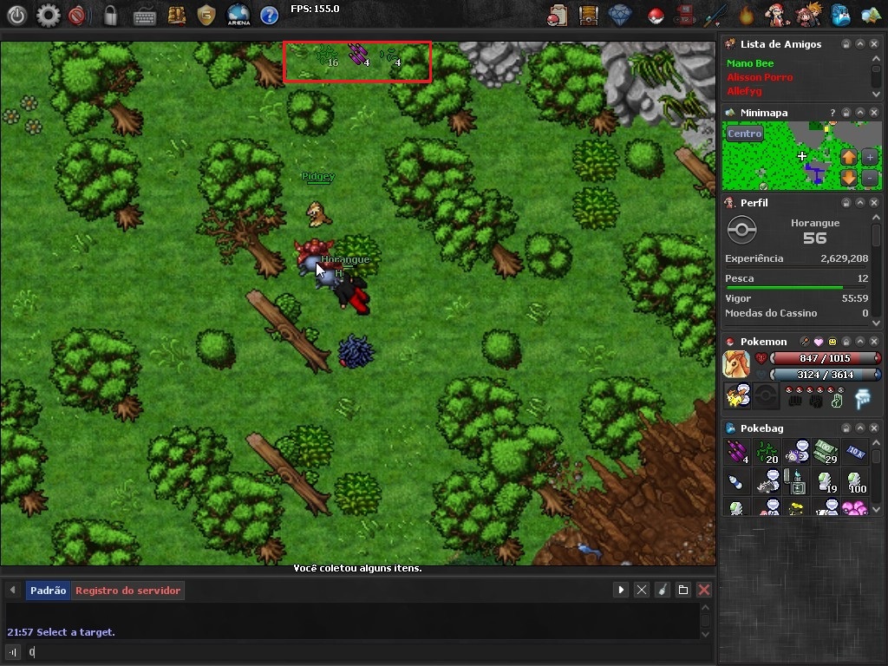The image size is (888, 666).
Task: Toggle the red blocked-sound icon
Action: pos(77,15)
